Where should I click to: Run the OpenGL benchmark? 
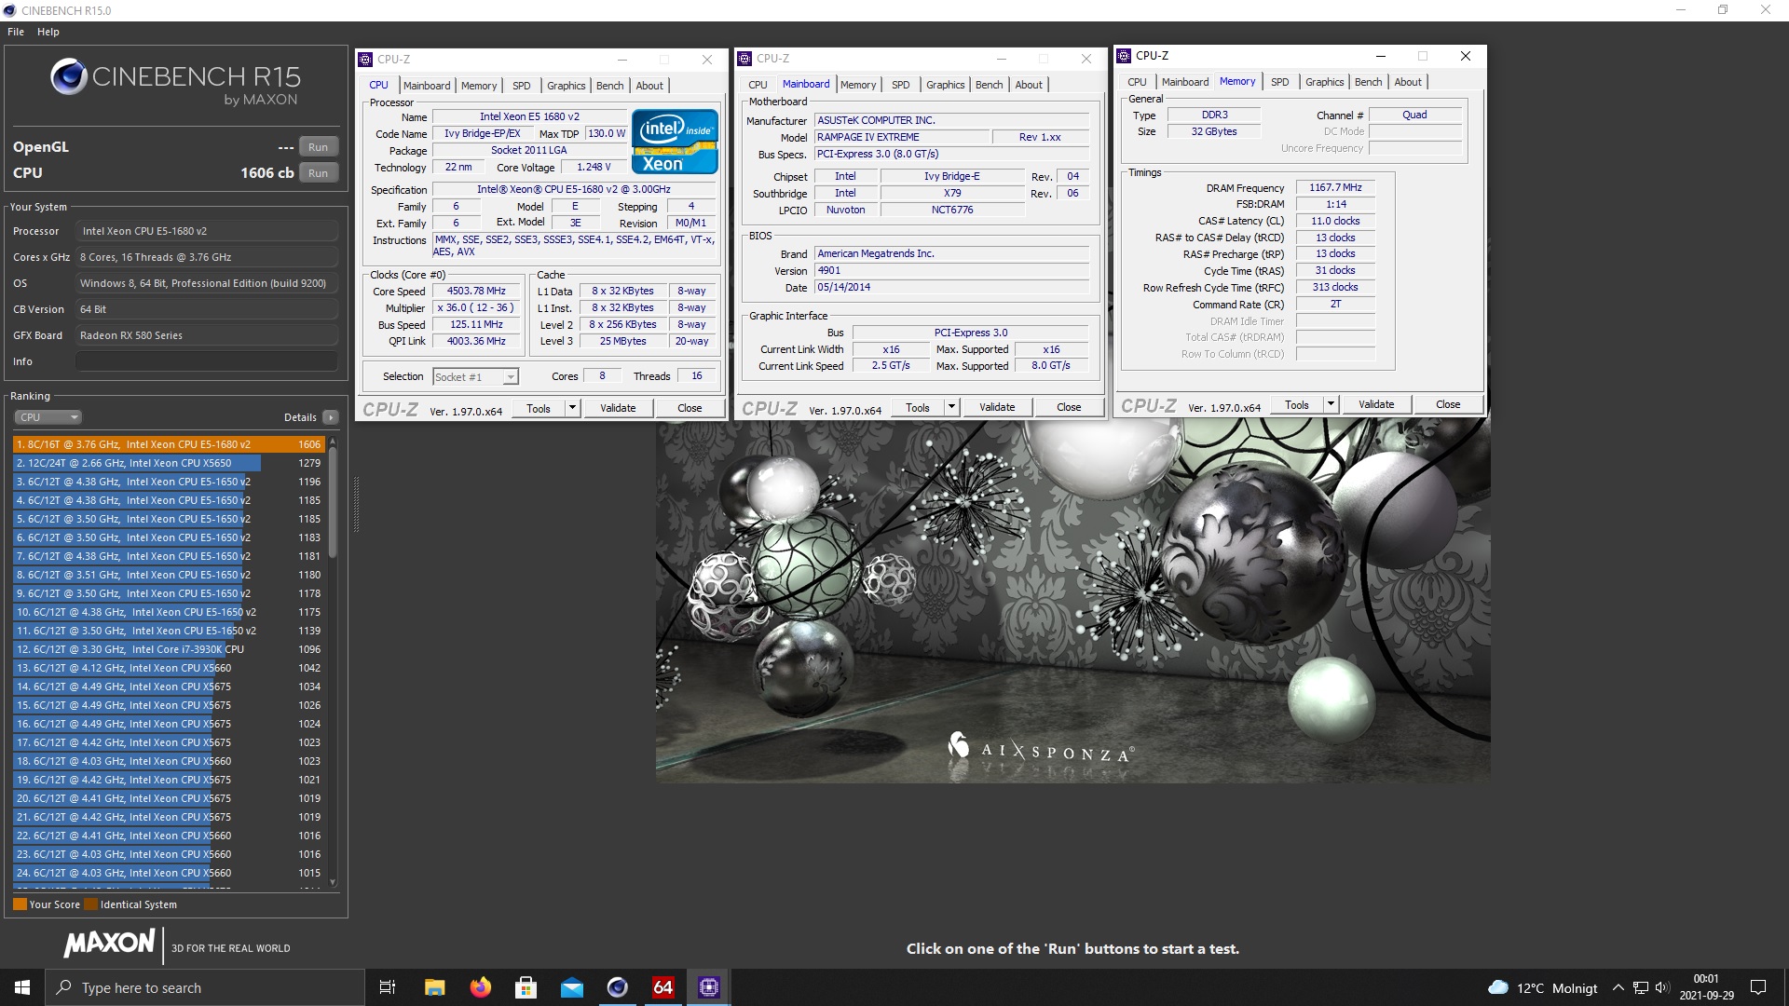coord(318,147)
